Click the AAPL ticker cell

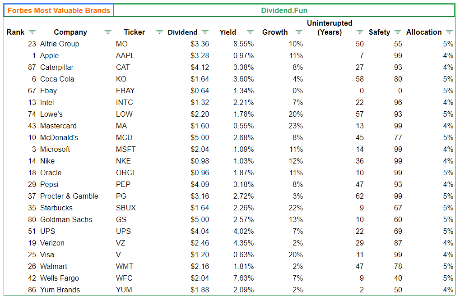click(125, 55)
